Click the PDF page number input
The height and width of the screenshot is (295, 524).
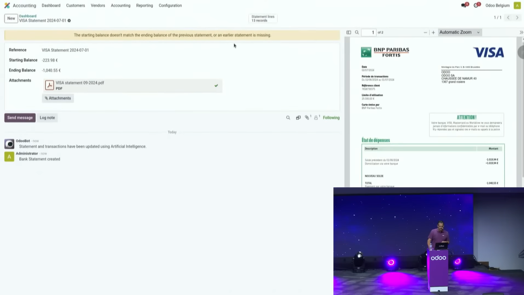pyautogui.click(x=368, y=32)
